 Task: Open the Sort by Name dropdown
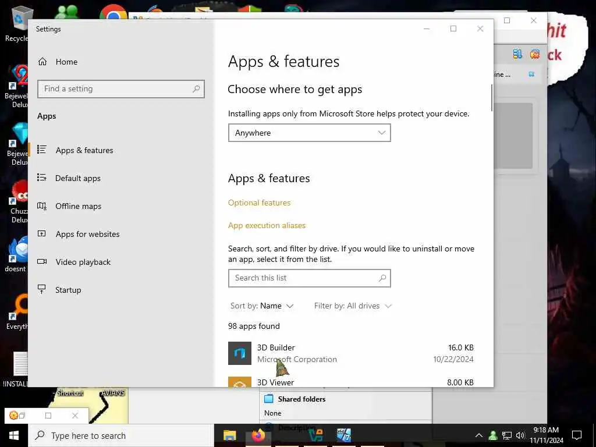pos(262,306)
